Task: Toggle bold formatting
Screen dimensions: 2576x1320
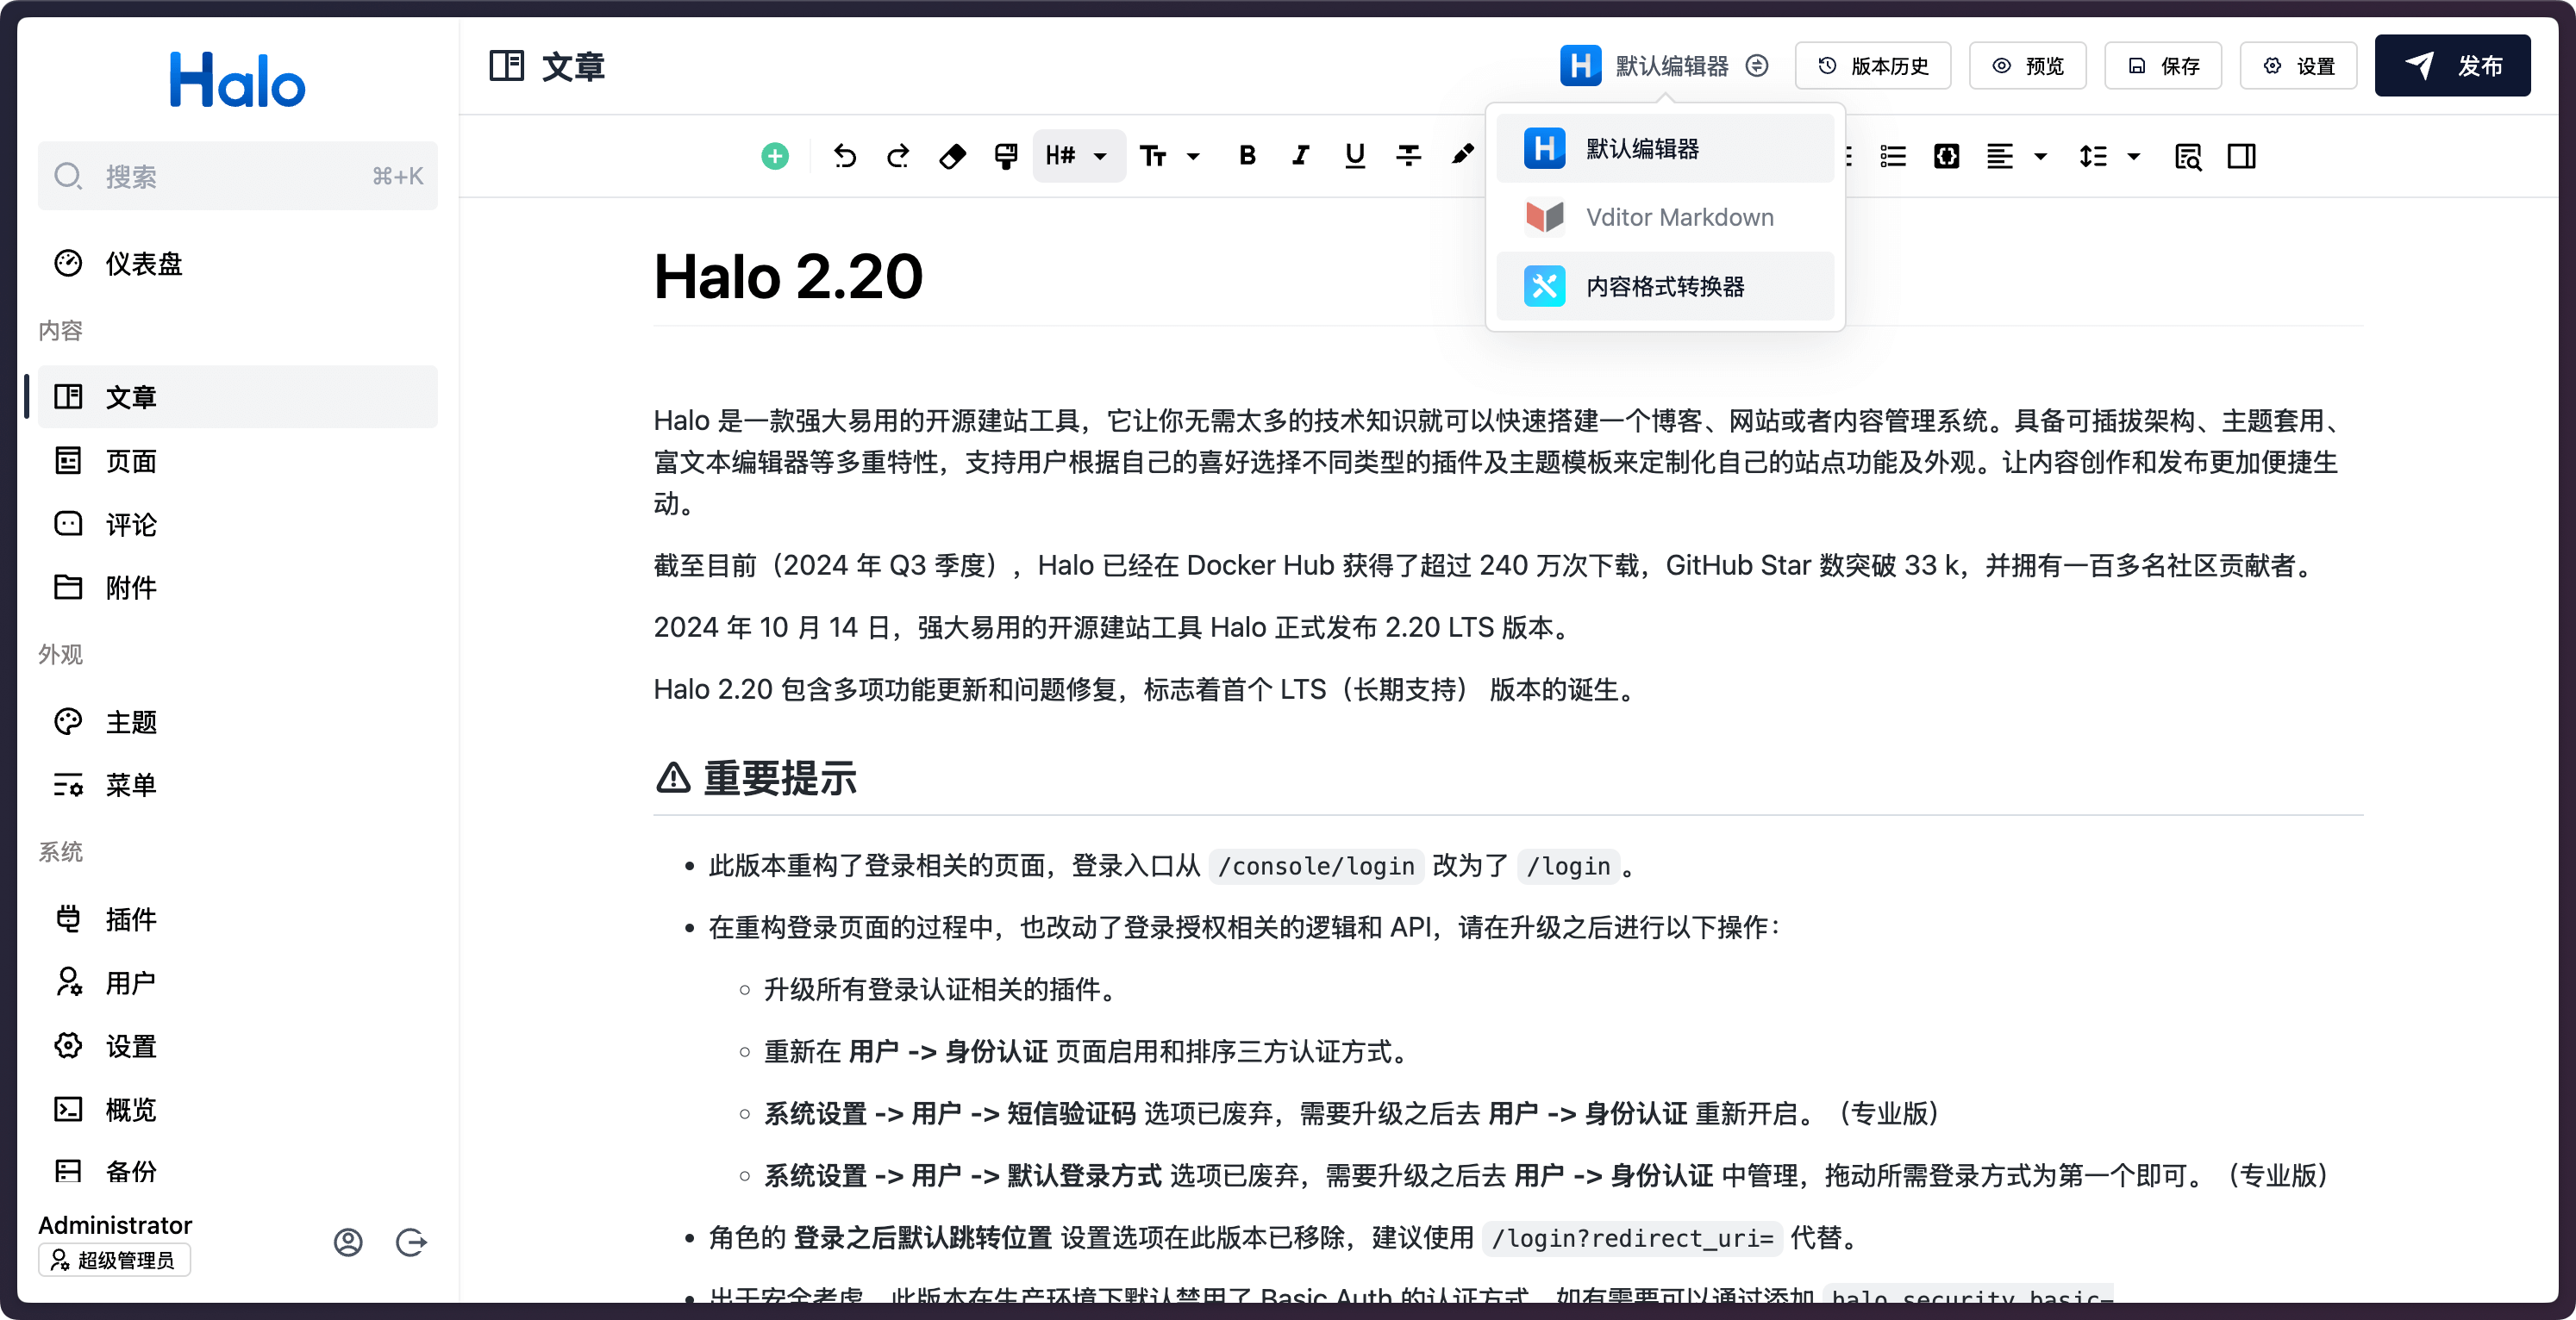Action: point(1247,156)
